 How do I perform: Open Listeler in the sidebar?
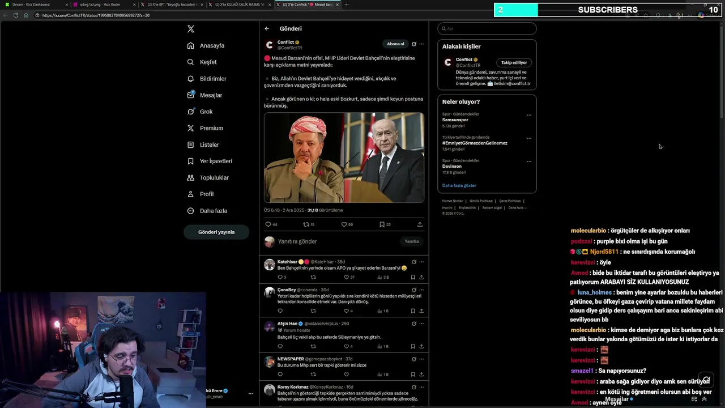click(203, 144)
